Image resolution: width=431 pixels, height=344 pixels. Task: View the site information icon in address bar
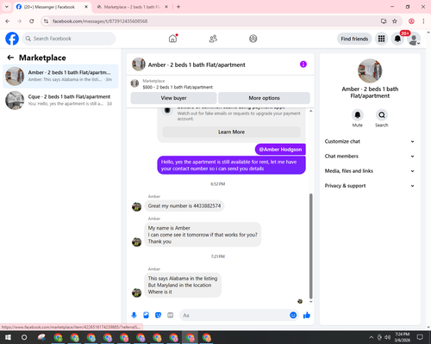point(47,21)
